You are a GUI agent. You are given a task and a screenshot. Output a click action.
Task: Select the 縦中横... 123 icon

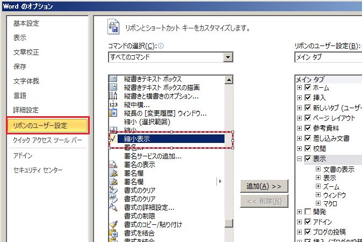pos(113,104)
